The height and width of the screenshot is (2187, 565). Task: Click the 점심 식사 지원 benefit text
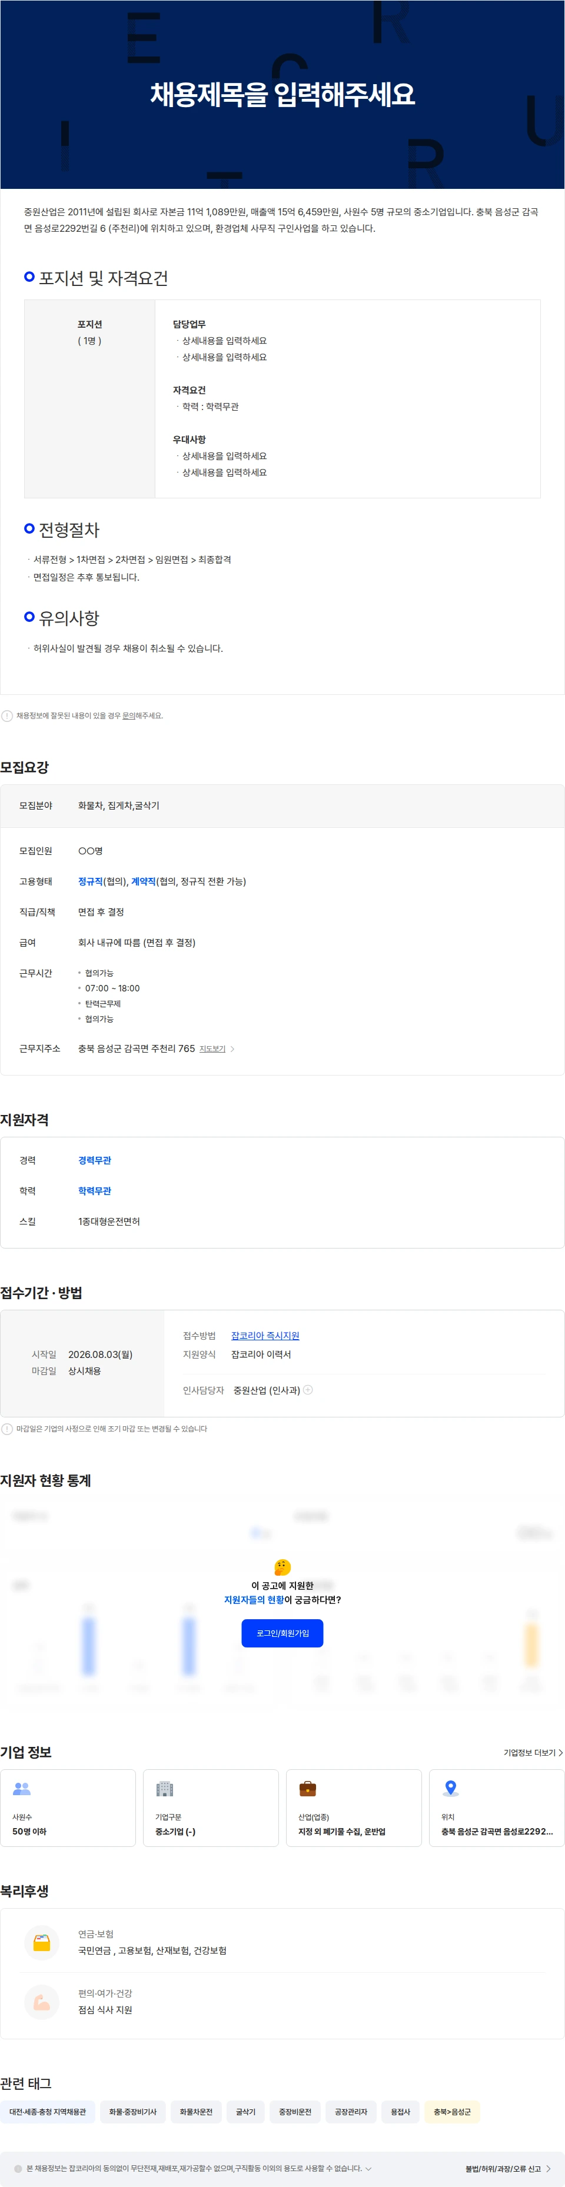pyautogui.click(x=105, y=2010)
